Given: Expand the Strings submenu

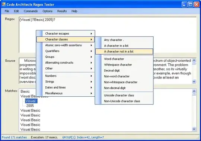Looking at the screenshot, I should (66, 81).
